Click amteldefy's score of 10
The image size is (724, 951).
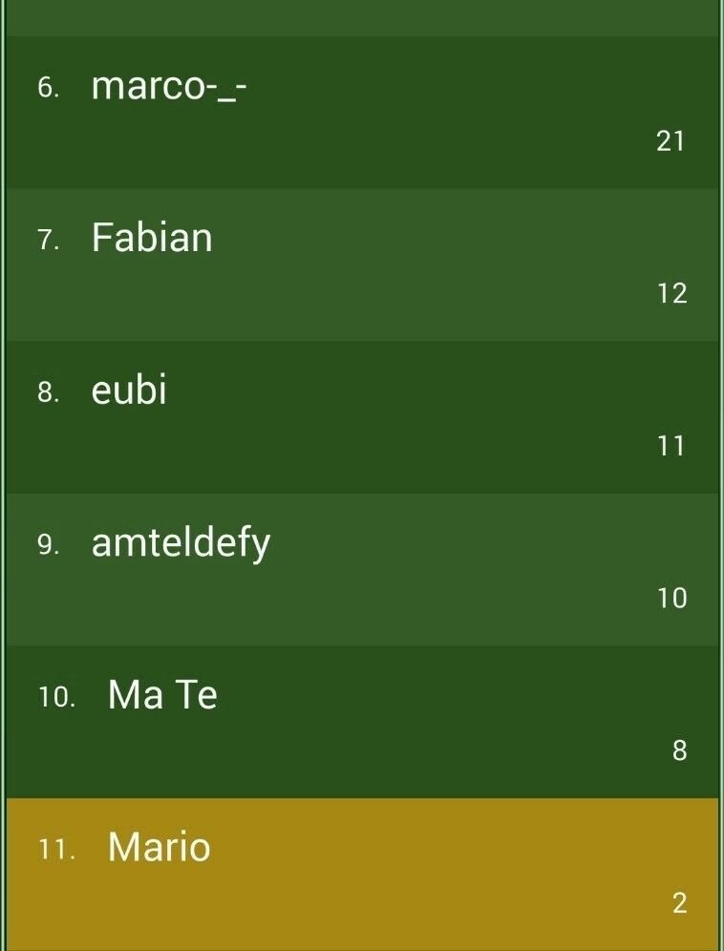671,598
